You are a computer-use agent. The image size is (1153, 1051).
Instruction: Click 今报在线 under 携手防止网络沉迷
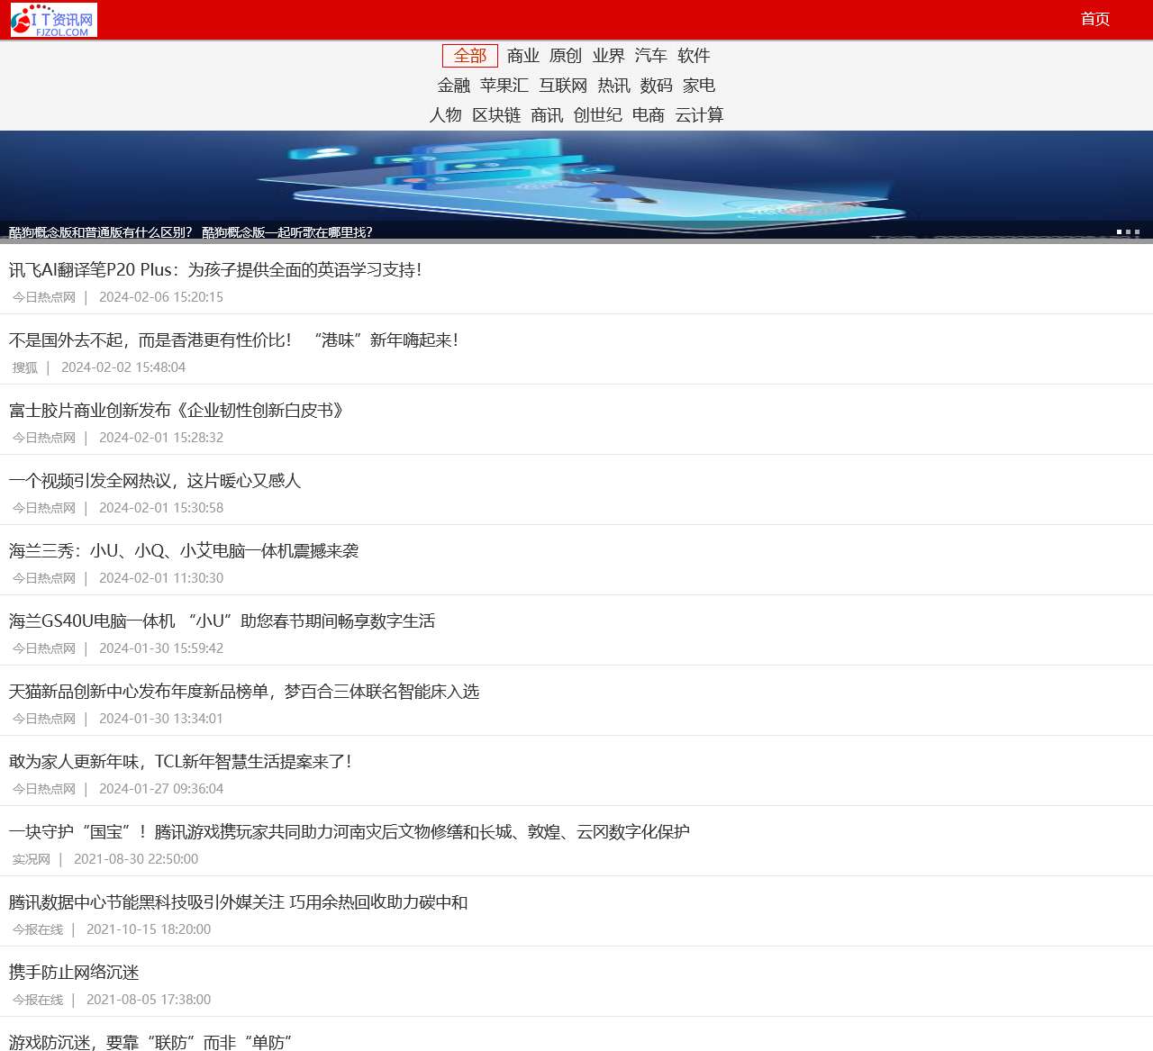(38, 1000)
